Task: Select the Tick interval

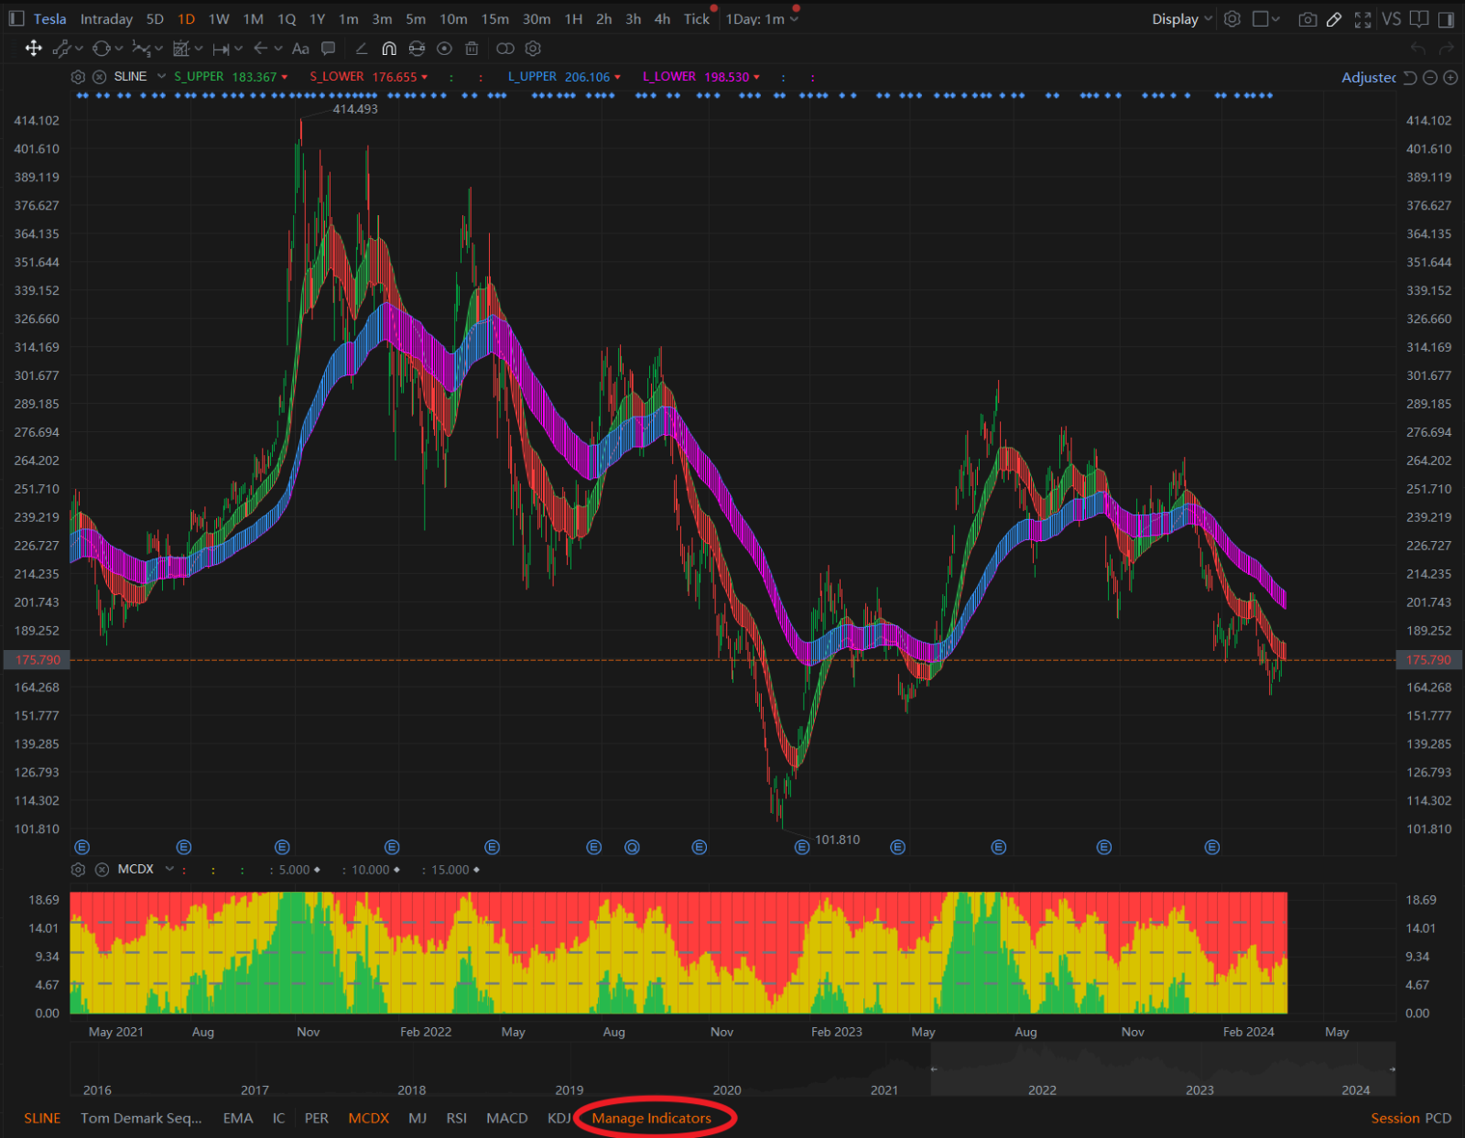Action: click(x=696, y=18)
